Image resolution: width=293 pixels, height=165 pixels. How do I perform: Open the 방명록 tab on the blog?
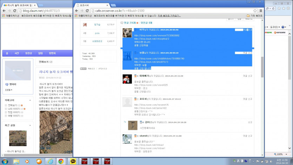pos(52,53)
